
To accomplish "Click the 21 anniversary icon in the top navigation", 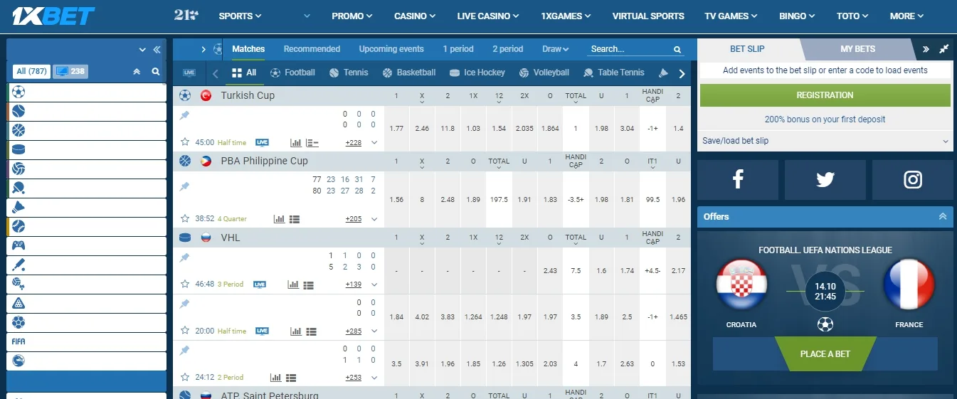I will [186, 15].
